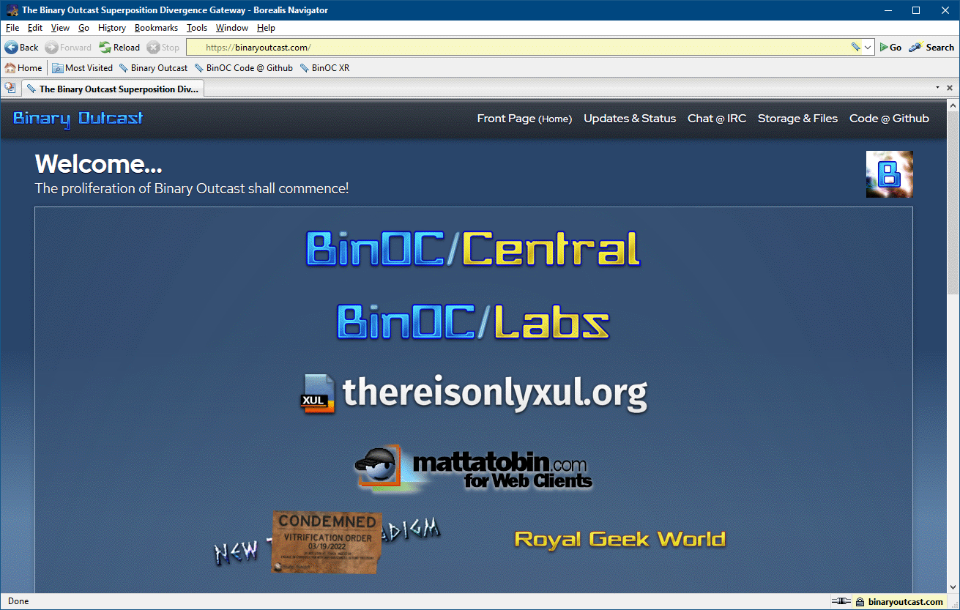Maximize the Borealis Navigator window

pyautogui.click(x=915, y=10)
